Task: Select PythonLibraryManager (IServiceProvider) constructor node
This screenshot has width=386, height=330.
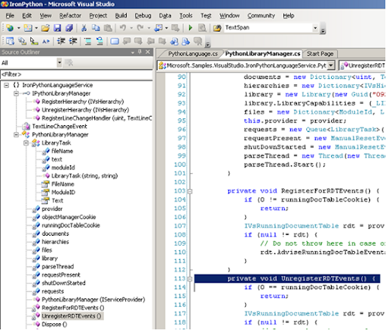Action: [x=93, y=300]
